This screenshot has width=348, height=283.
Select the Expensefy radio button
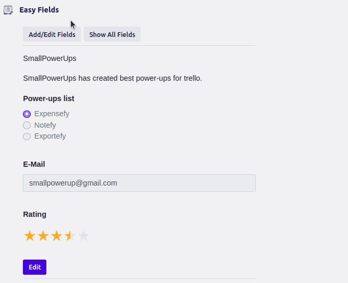point(27,114)
